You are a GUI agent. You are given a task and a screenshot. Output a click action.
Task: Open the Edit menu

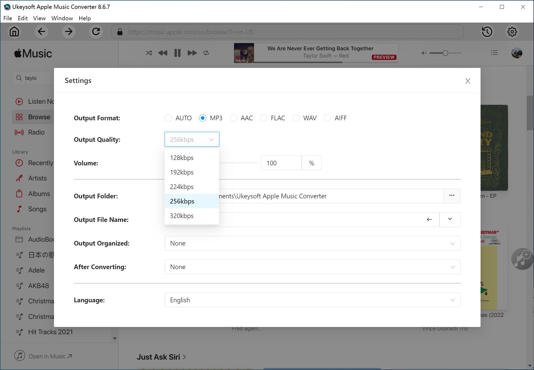coord(22,18)
